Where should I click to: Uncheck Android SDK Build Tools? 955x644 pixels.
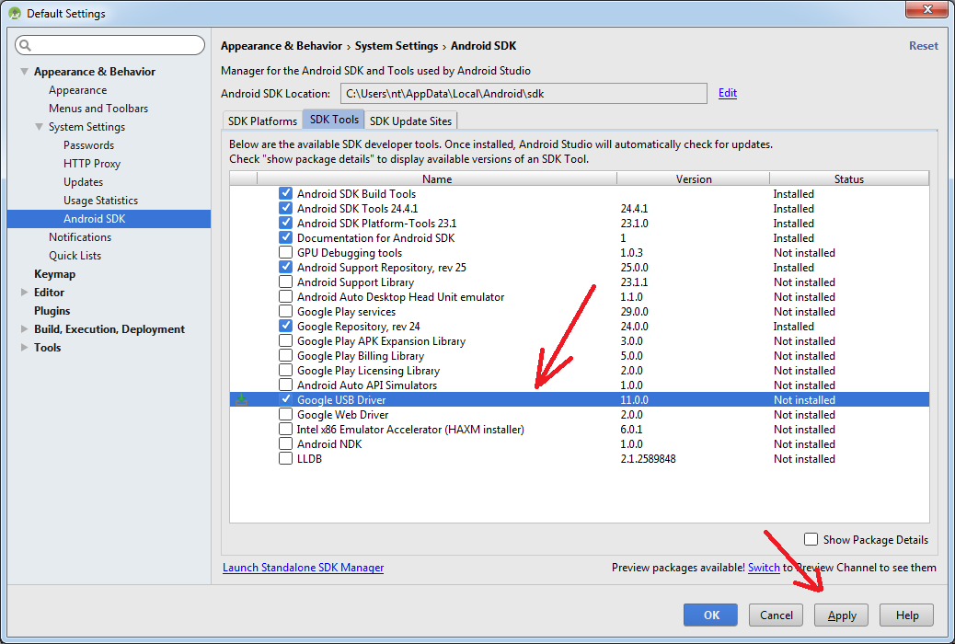(285, 193)
